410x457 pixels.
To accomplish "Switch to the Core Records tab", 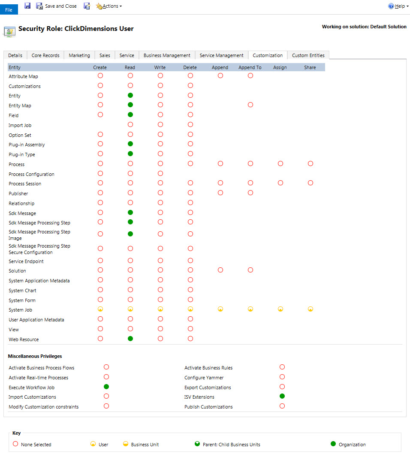I will [x=45, y=55].
